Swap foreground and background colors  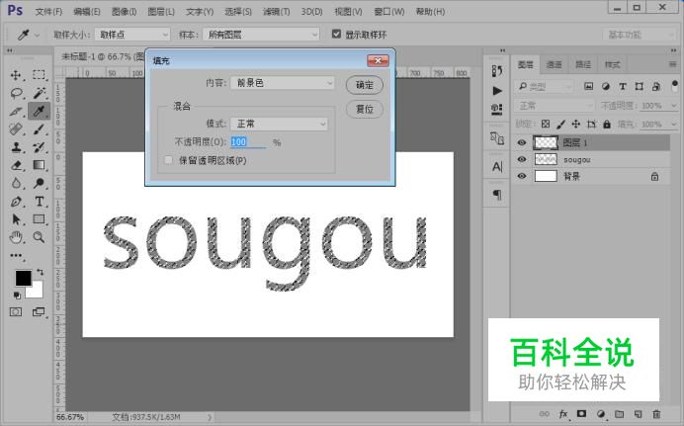(x=41, y=272)
